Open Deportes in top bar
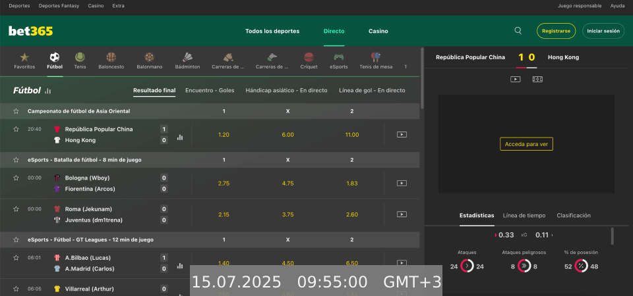 click(19, 6)
